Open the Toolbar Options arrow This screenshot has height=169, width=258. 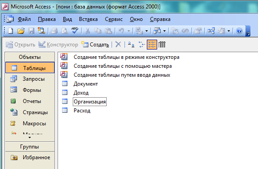point(248,31)
